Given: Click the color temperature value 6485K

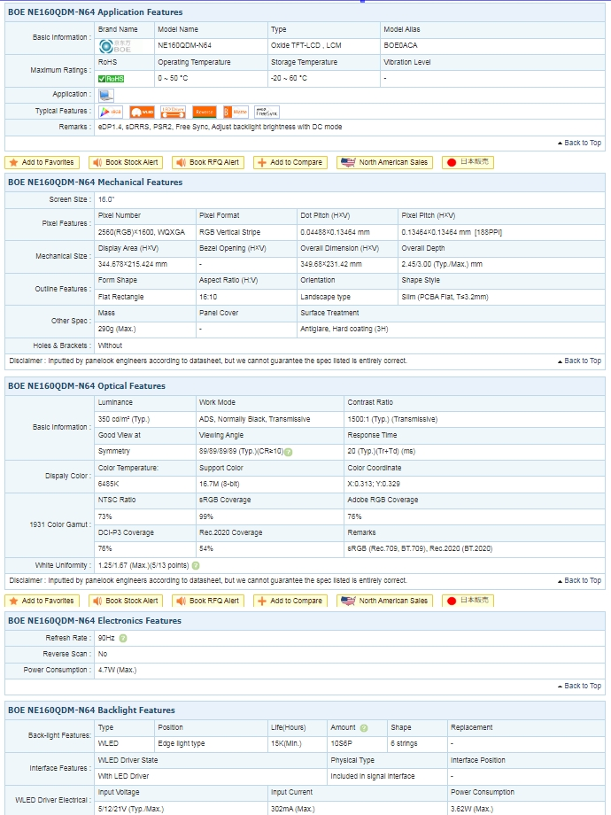Looking at the screenshot, I should pyautogui.click(x=109, y=484).
